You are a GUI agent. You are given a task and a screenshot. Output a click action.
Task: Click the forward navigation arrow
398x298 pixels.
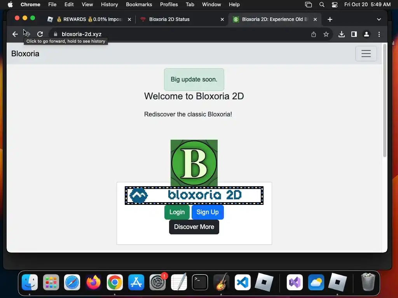28,34
